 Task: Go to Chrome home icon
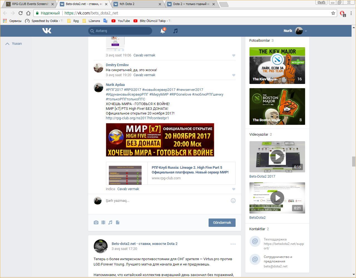point(28,13)
